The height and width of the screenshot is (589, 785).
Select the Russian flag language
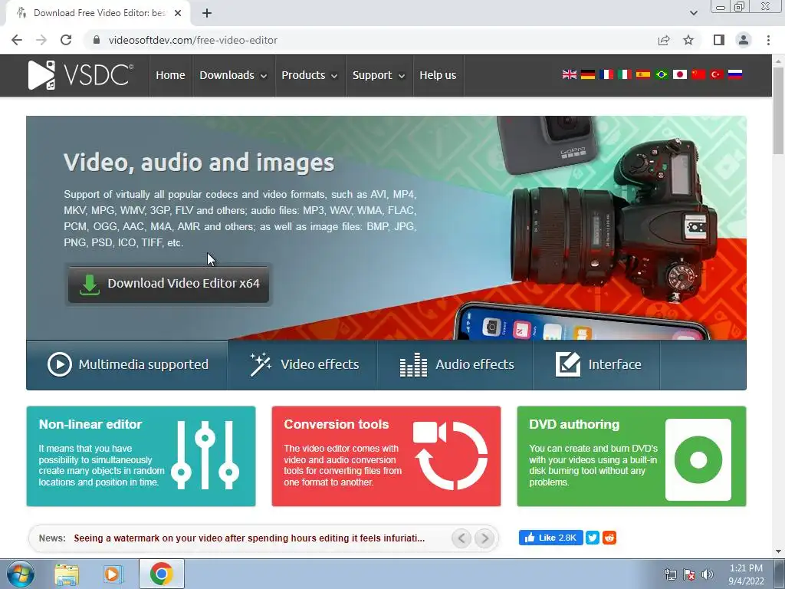coord(735,74)
